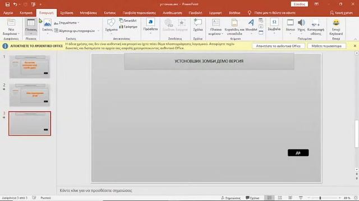Viewport: 359px width, 201px height.
Task: Open the File (Αρχείο) tab
Action: [8, 13]
